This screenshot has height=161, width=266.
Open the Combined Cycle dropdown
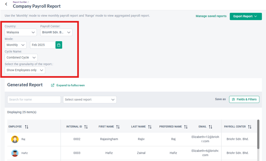click(x=21, y=57)
